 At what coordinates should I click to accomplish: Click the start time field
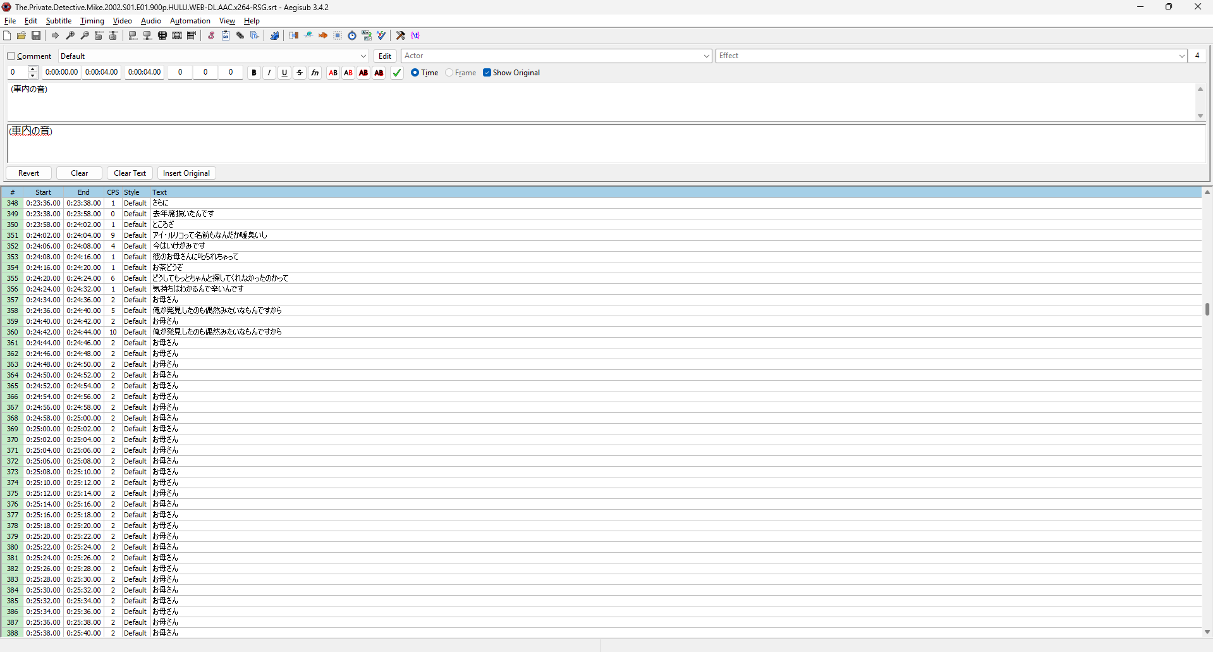62,73
